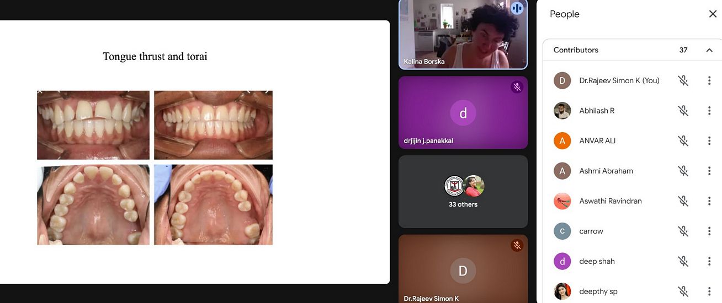
Task: Click the D avatar on Dr.Rajeev tile
Action: pos(463,270)
